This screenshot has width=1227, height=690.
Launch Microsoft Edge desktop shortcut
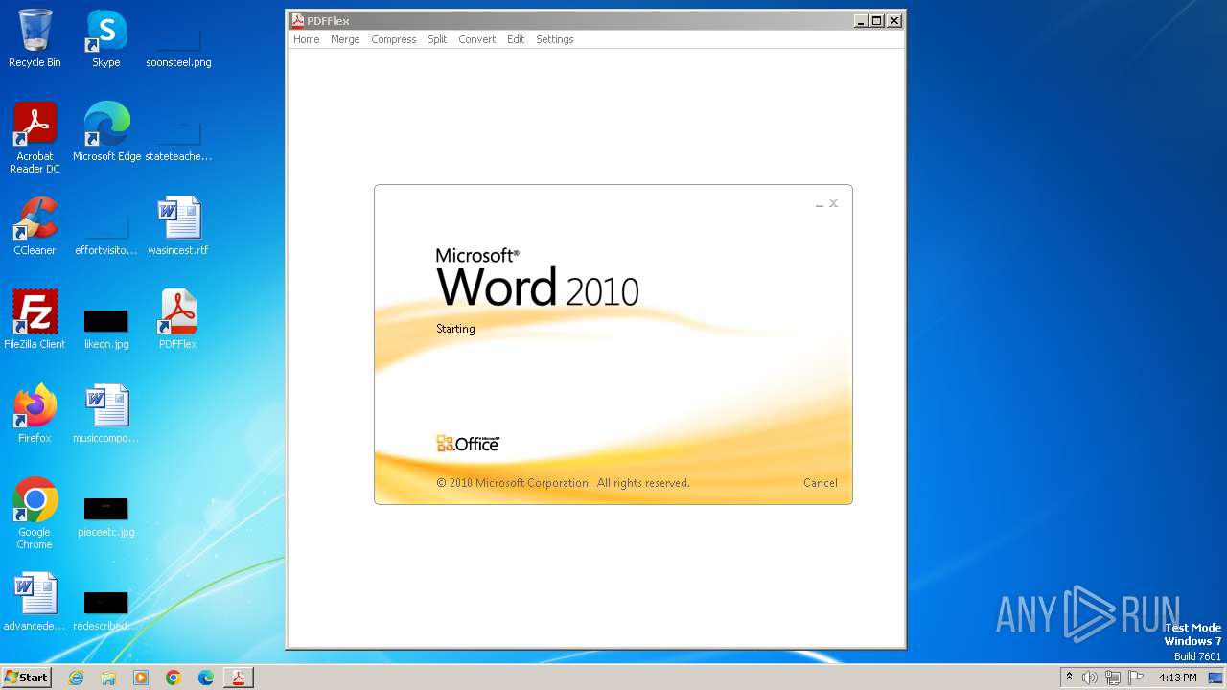tap(106, 131)
